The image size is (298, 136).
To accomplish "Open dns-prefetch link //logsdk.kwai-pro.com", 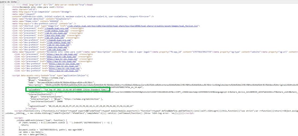I will pos(59,40).
